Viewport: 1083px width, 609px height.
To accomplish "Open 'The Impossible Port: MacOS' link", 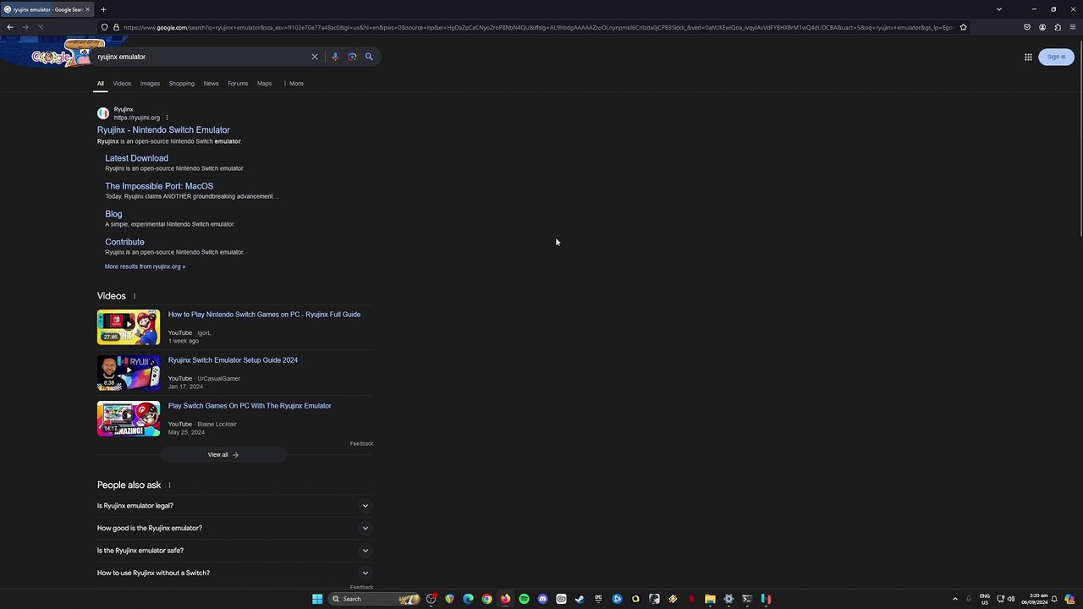I will click(x=159, y=186).
